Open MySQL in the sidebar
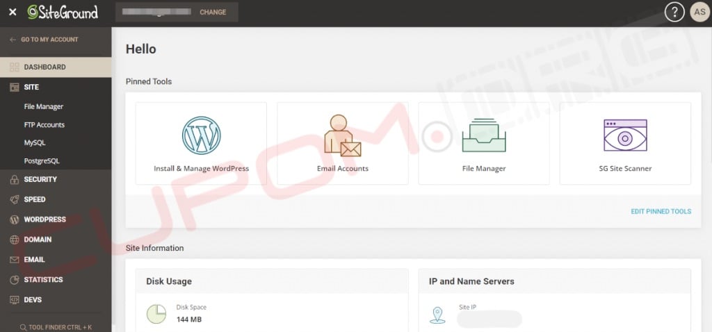The height and width of the screenshot is (332, 712). point(35,142)
